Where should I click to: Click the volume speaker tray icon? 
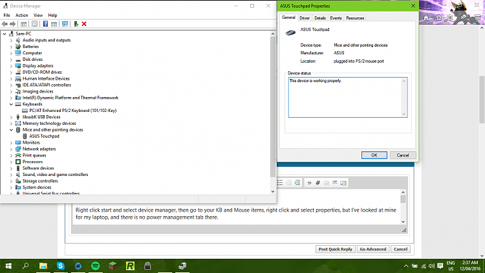coord(432,266)
